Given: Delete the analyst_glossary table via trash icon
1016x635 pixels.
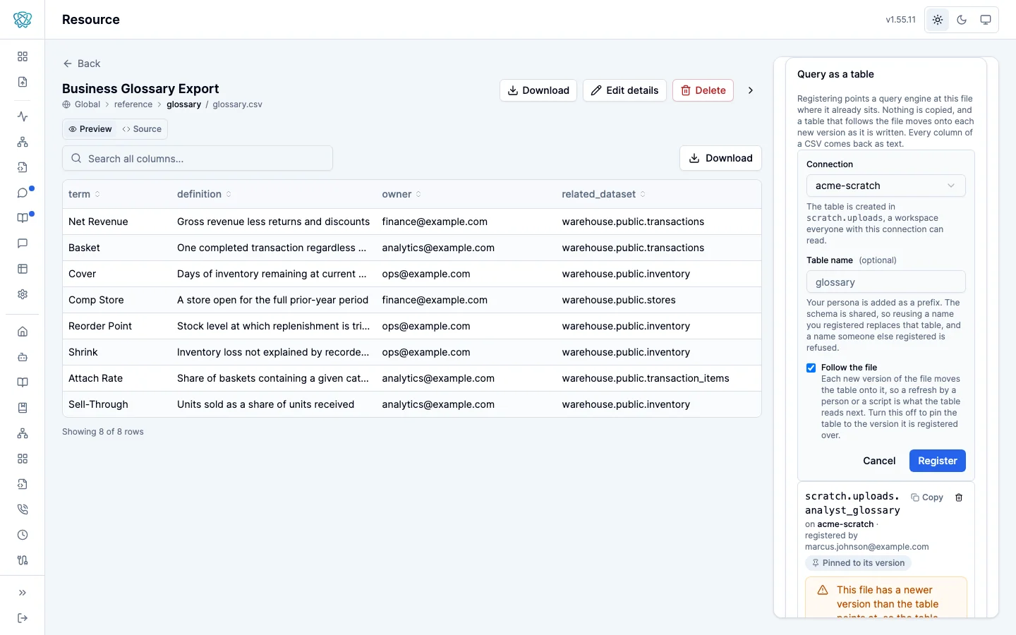Looking at the screenshot, I should coord(959,497).
